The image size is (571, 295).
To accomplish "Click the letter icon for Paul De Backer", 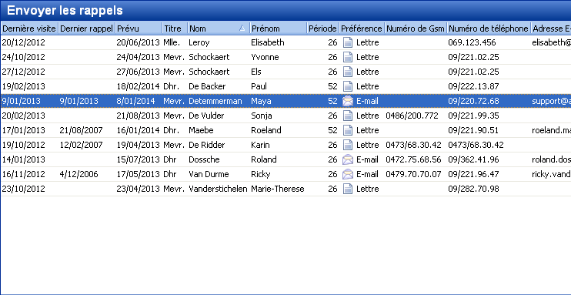I will (348, 86).
